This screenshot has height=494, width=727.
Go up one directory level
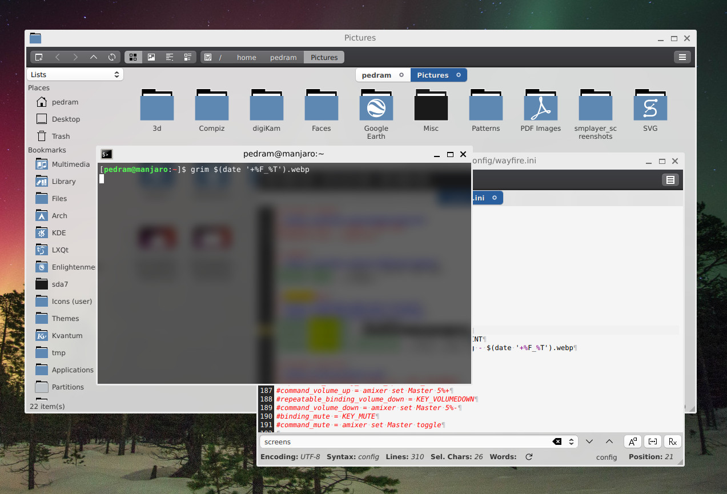(94, 57)
